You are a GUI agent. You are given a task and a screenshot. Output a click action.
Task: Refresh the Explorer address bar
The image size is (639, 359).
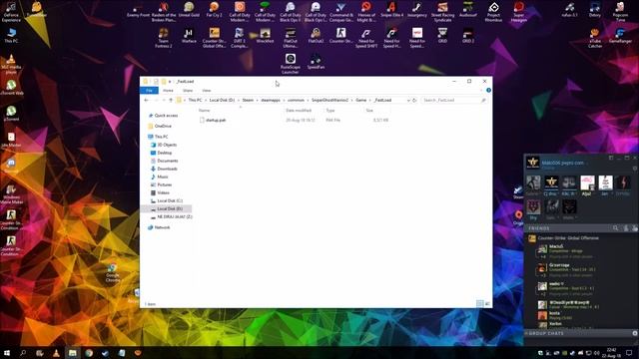(x=414, y=100)
